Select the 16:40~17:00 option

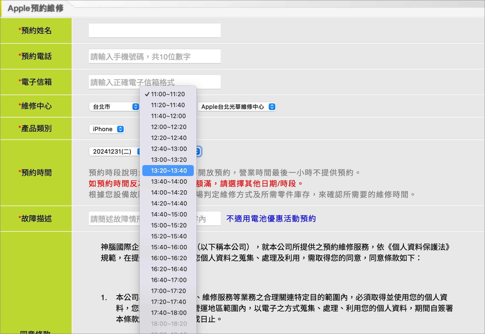click(168, 280)
